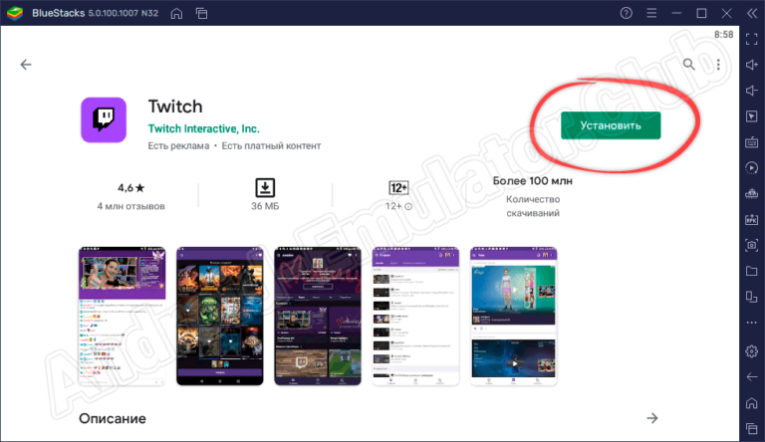
Task: Go back using the top-left arrow
Action: tap(26, 65)
